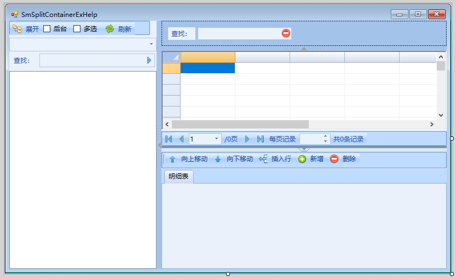Click the empty left tree view area
This screenshot has height=277, width=456.
pos(83,170)
